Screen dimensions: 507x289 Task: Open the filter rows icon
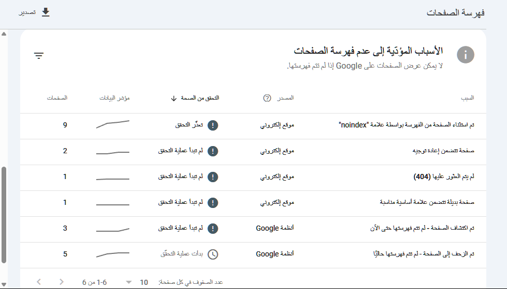point(39,56)
